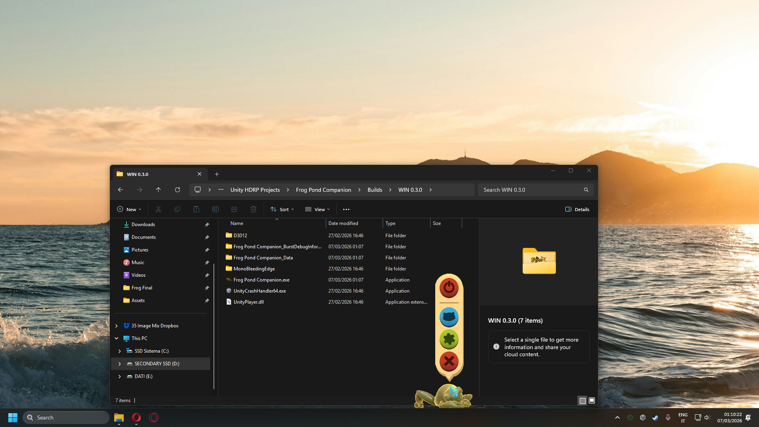Open the green gear settings button
The width and height of the screenshot is (759, 427).
pos(449,339)
